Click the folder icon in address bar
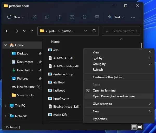156x133 pixels. click(x=42, y=31)
